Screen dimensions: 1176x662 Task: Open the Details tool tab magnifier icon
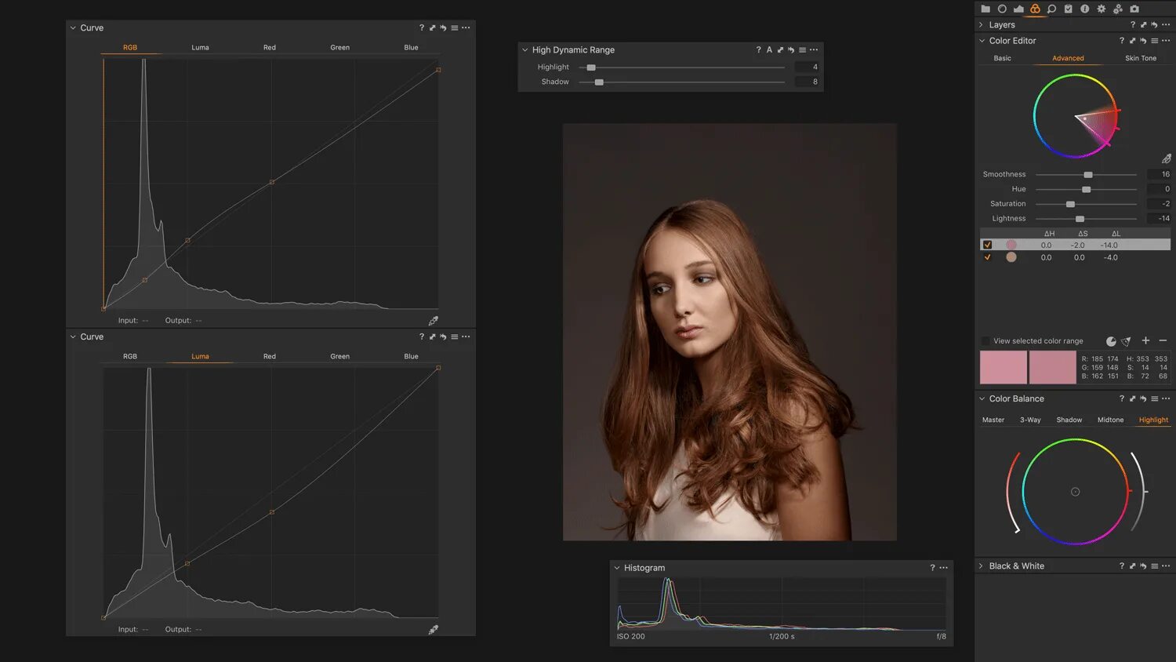(x=1051, y=9)
